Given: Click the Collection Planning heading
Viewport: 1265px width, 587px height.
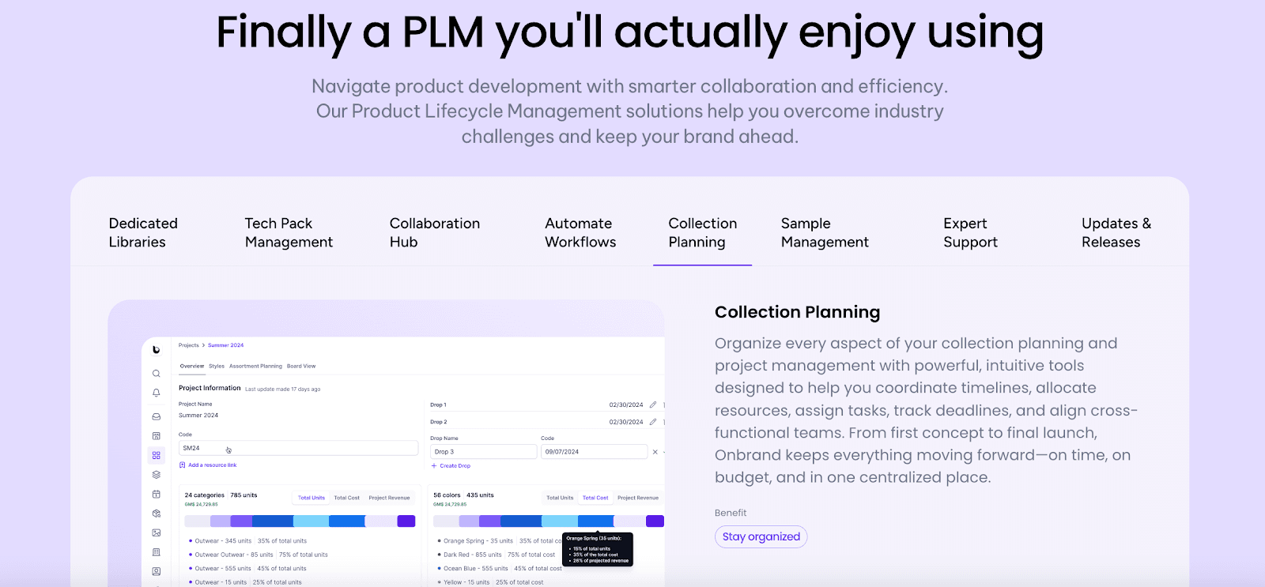Looking at the screenshot, I should pos(797,312).
